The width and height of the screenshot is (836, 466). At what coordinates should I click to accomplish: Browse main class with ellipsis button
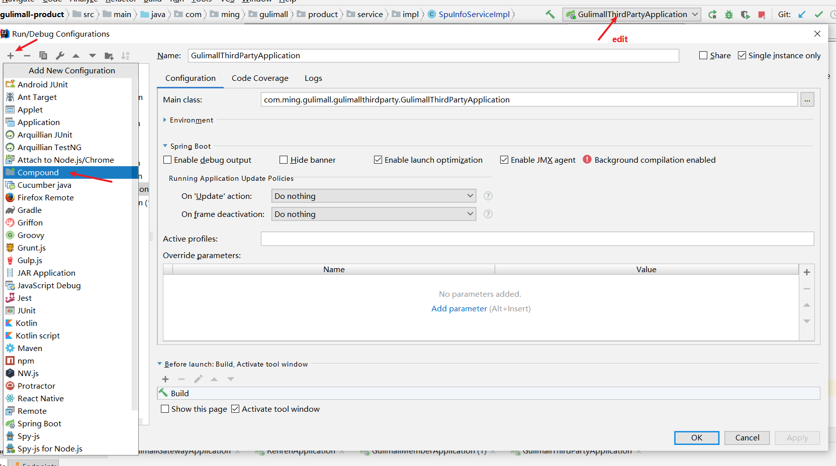click(x=807, y=100)
